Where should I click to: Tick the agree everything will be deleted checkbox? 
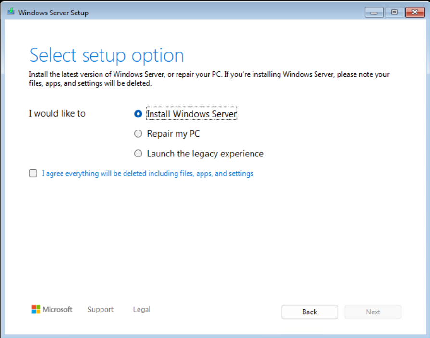point(33,173)
